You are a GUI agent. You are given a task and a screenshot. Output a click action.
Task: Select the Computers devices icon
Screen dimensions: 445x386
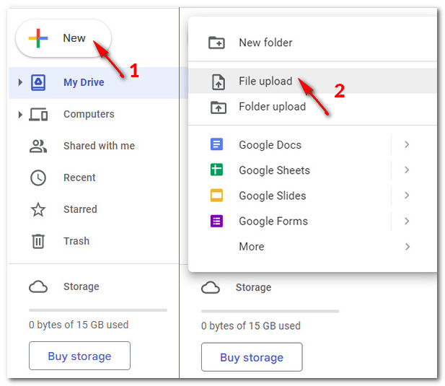coord(38,115)
